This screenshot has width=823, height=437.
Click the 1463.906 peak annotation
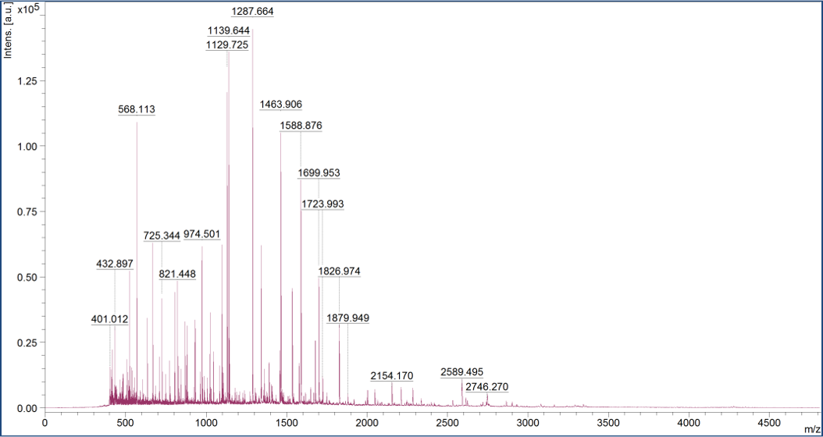280,105
